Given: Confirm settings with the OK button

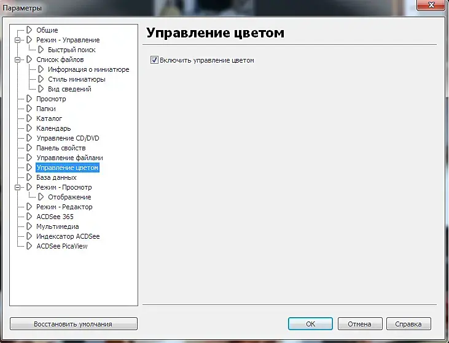Looking at the screenshot, I should pyautogui.click(x=310, y=324).
